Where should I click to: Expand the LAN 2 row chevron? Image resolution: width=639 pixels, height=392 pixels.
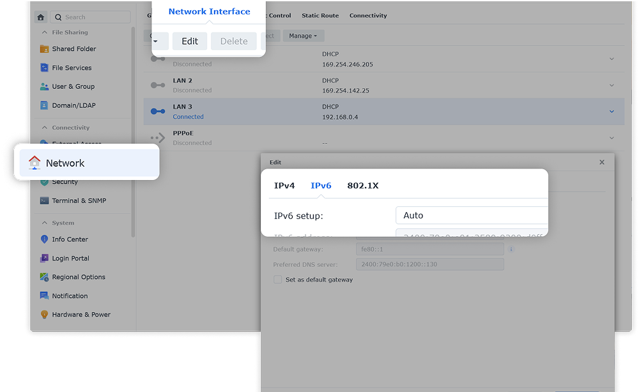point(612,86)
